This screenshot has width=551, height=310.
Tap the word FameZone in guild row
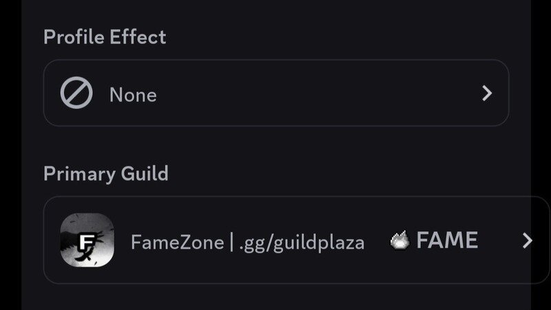tap(177, 242)
